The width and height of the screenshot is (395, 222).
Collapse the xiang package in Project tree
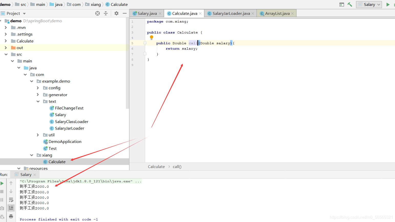(32, 155)
